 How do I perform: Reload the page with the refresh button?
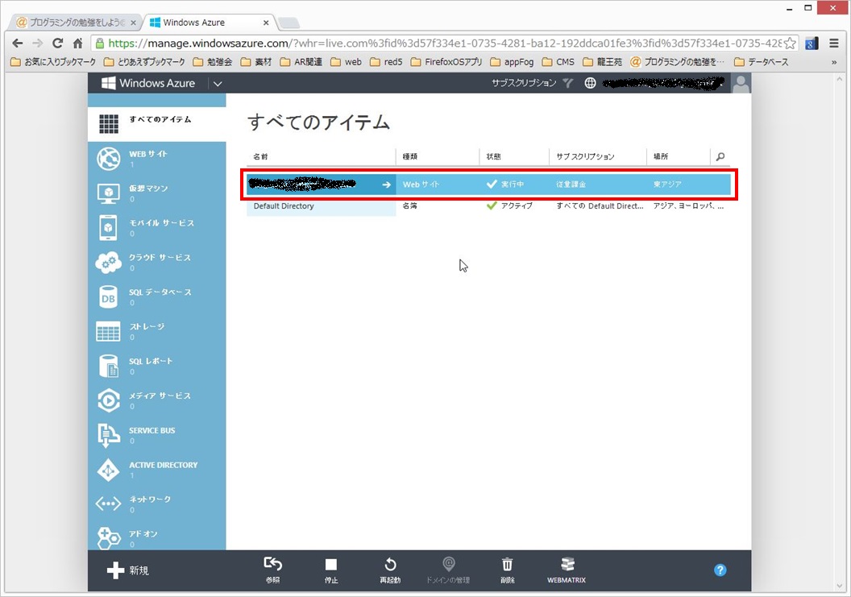point(57,44)
